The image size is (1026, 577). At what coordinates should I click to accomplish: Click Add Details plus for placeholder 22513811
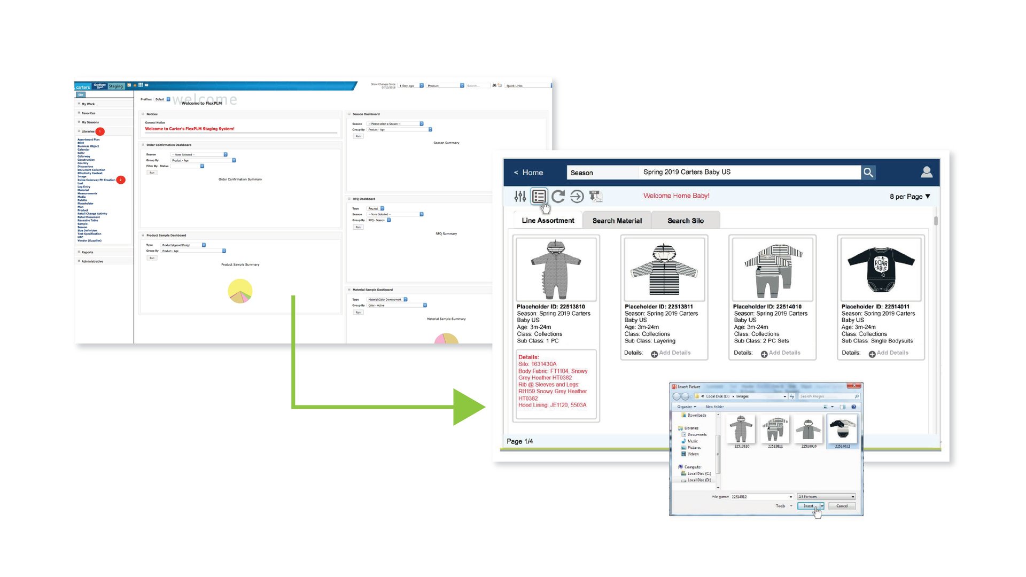[x=654, y=354]
